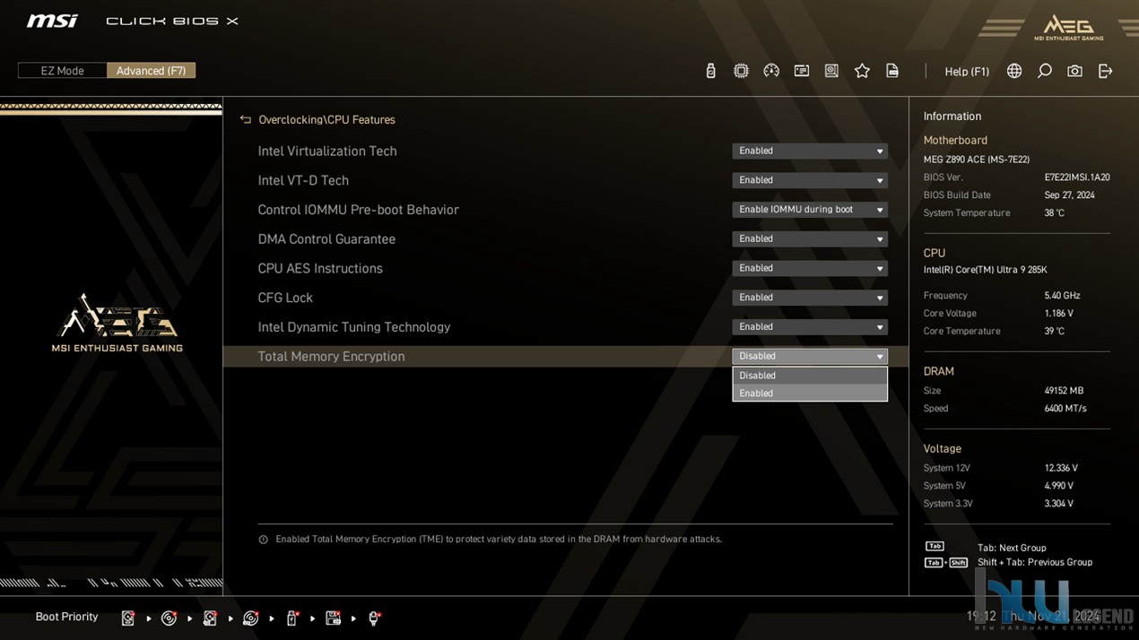The image size is (1139, 640).
Task: Click the Core Voltage value 1.186 V
Action: coord(1059,314)
